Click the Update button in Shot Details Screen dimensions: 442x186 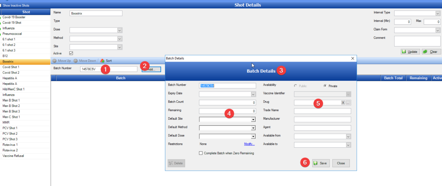410,52
